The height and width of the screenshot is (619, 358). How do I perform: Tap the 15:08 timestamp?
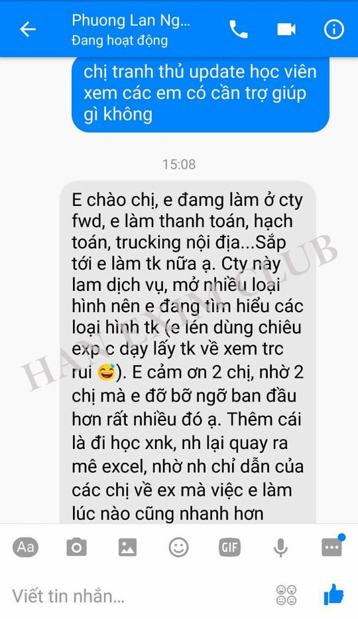click(x=179, y=164)
